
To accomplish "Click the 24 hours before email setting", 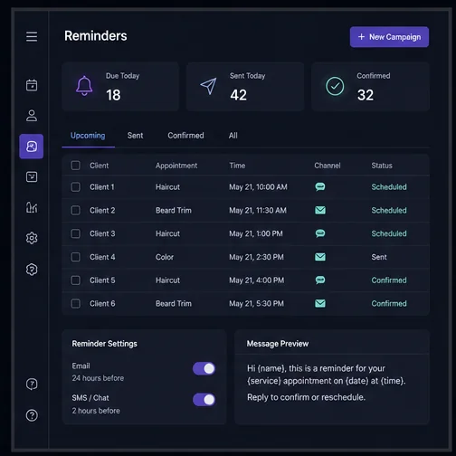I will point(98,378).
